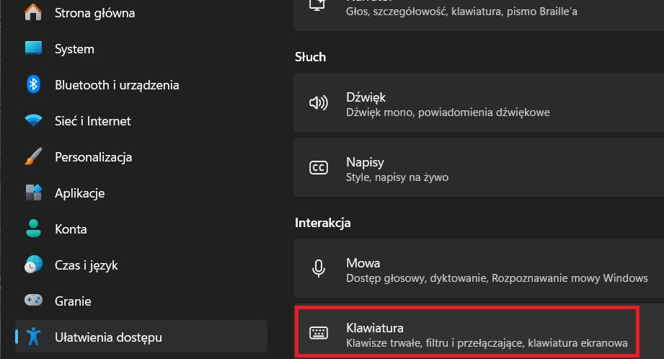The width and height of the screenshot is (664, 359).
Task: Click the keyboard icon on the Klawiatura card
Action: point(318,333)
